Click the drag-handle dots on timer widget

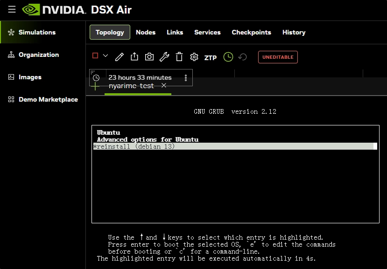coord(92,72)
